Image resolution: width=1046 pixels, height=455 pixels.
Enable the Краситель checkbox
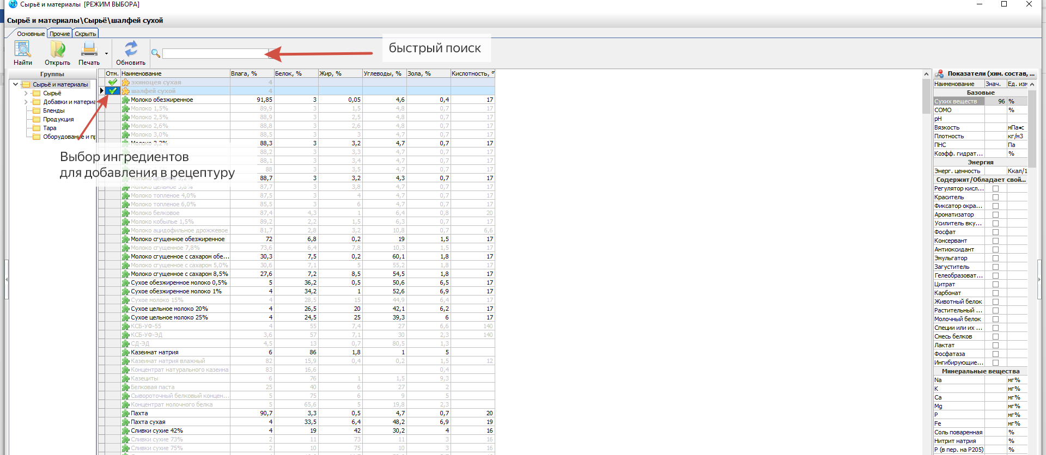coord(995,198)
